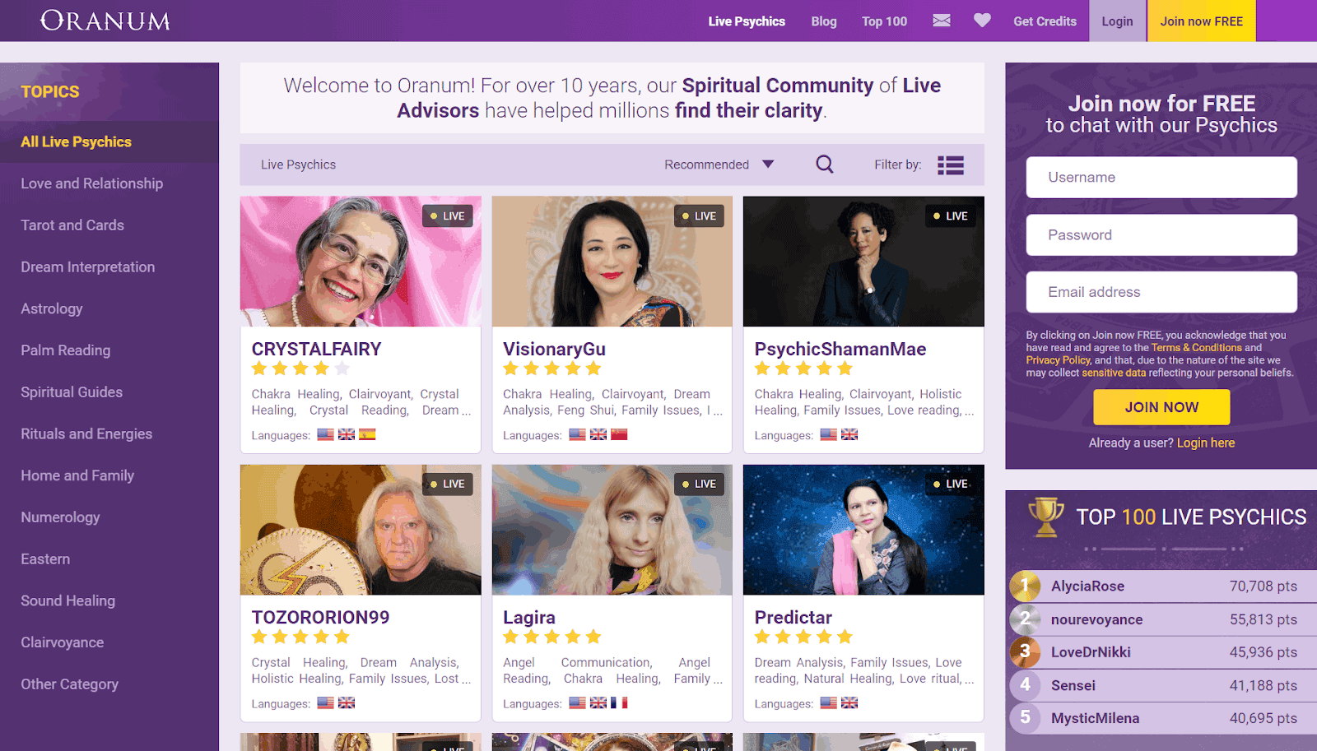
Task: Open Get Credits in header
Action: [x=1045, y=21]
